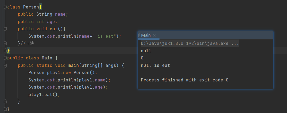
Task: Click fold end marker of main method's closing brace
Action: pos(5,102)
